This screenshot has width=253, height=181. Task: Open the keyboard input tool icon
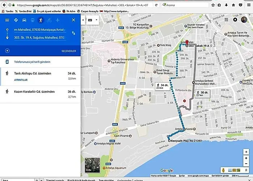90,20
